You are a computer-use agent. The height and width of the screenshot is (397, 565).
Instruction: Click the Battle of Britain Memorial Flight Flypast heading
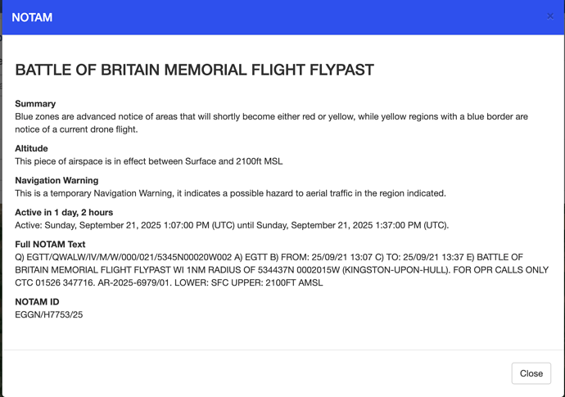[x=194, y=70]
